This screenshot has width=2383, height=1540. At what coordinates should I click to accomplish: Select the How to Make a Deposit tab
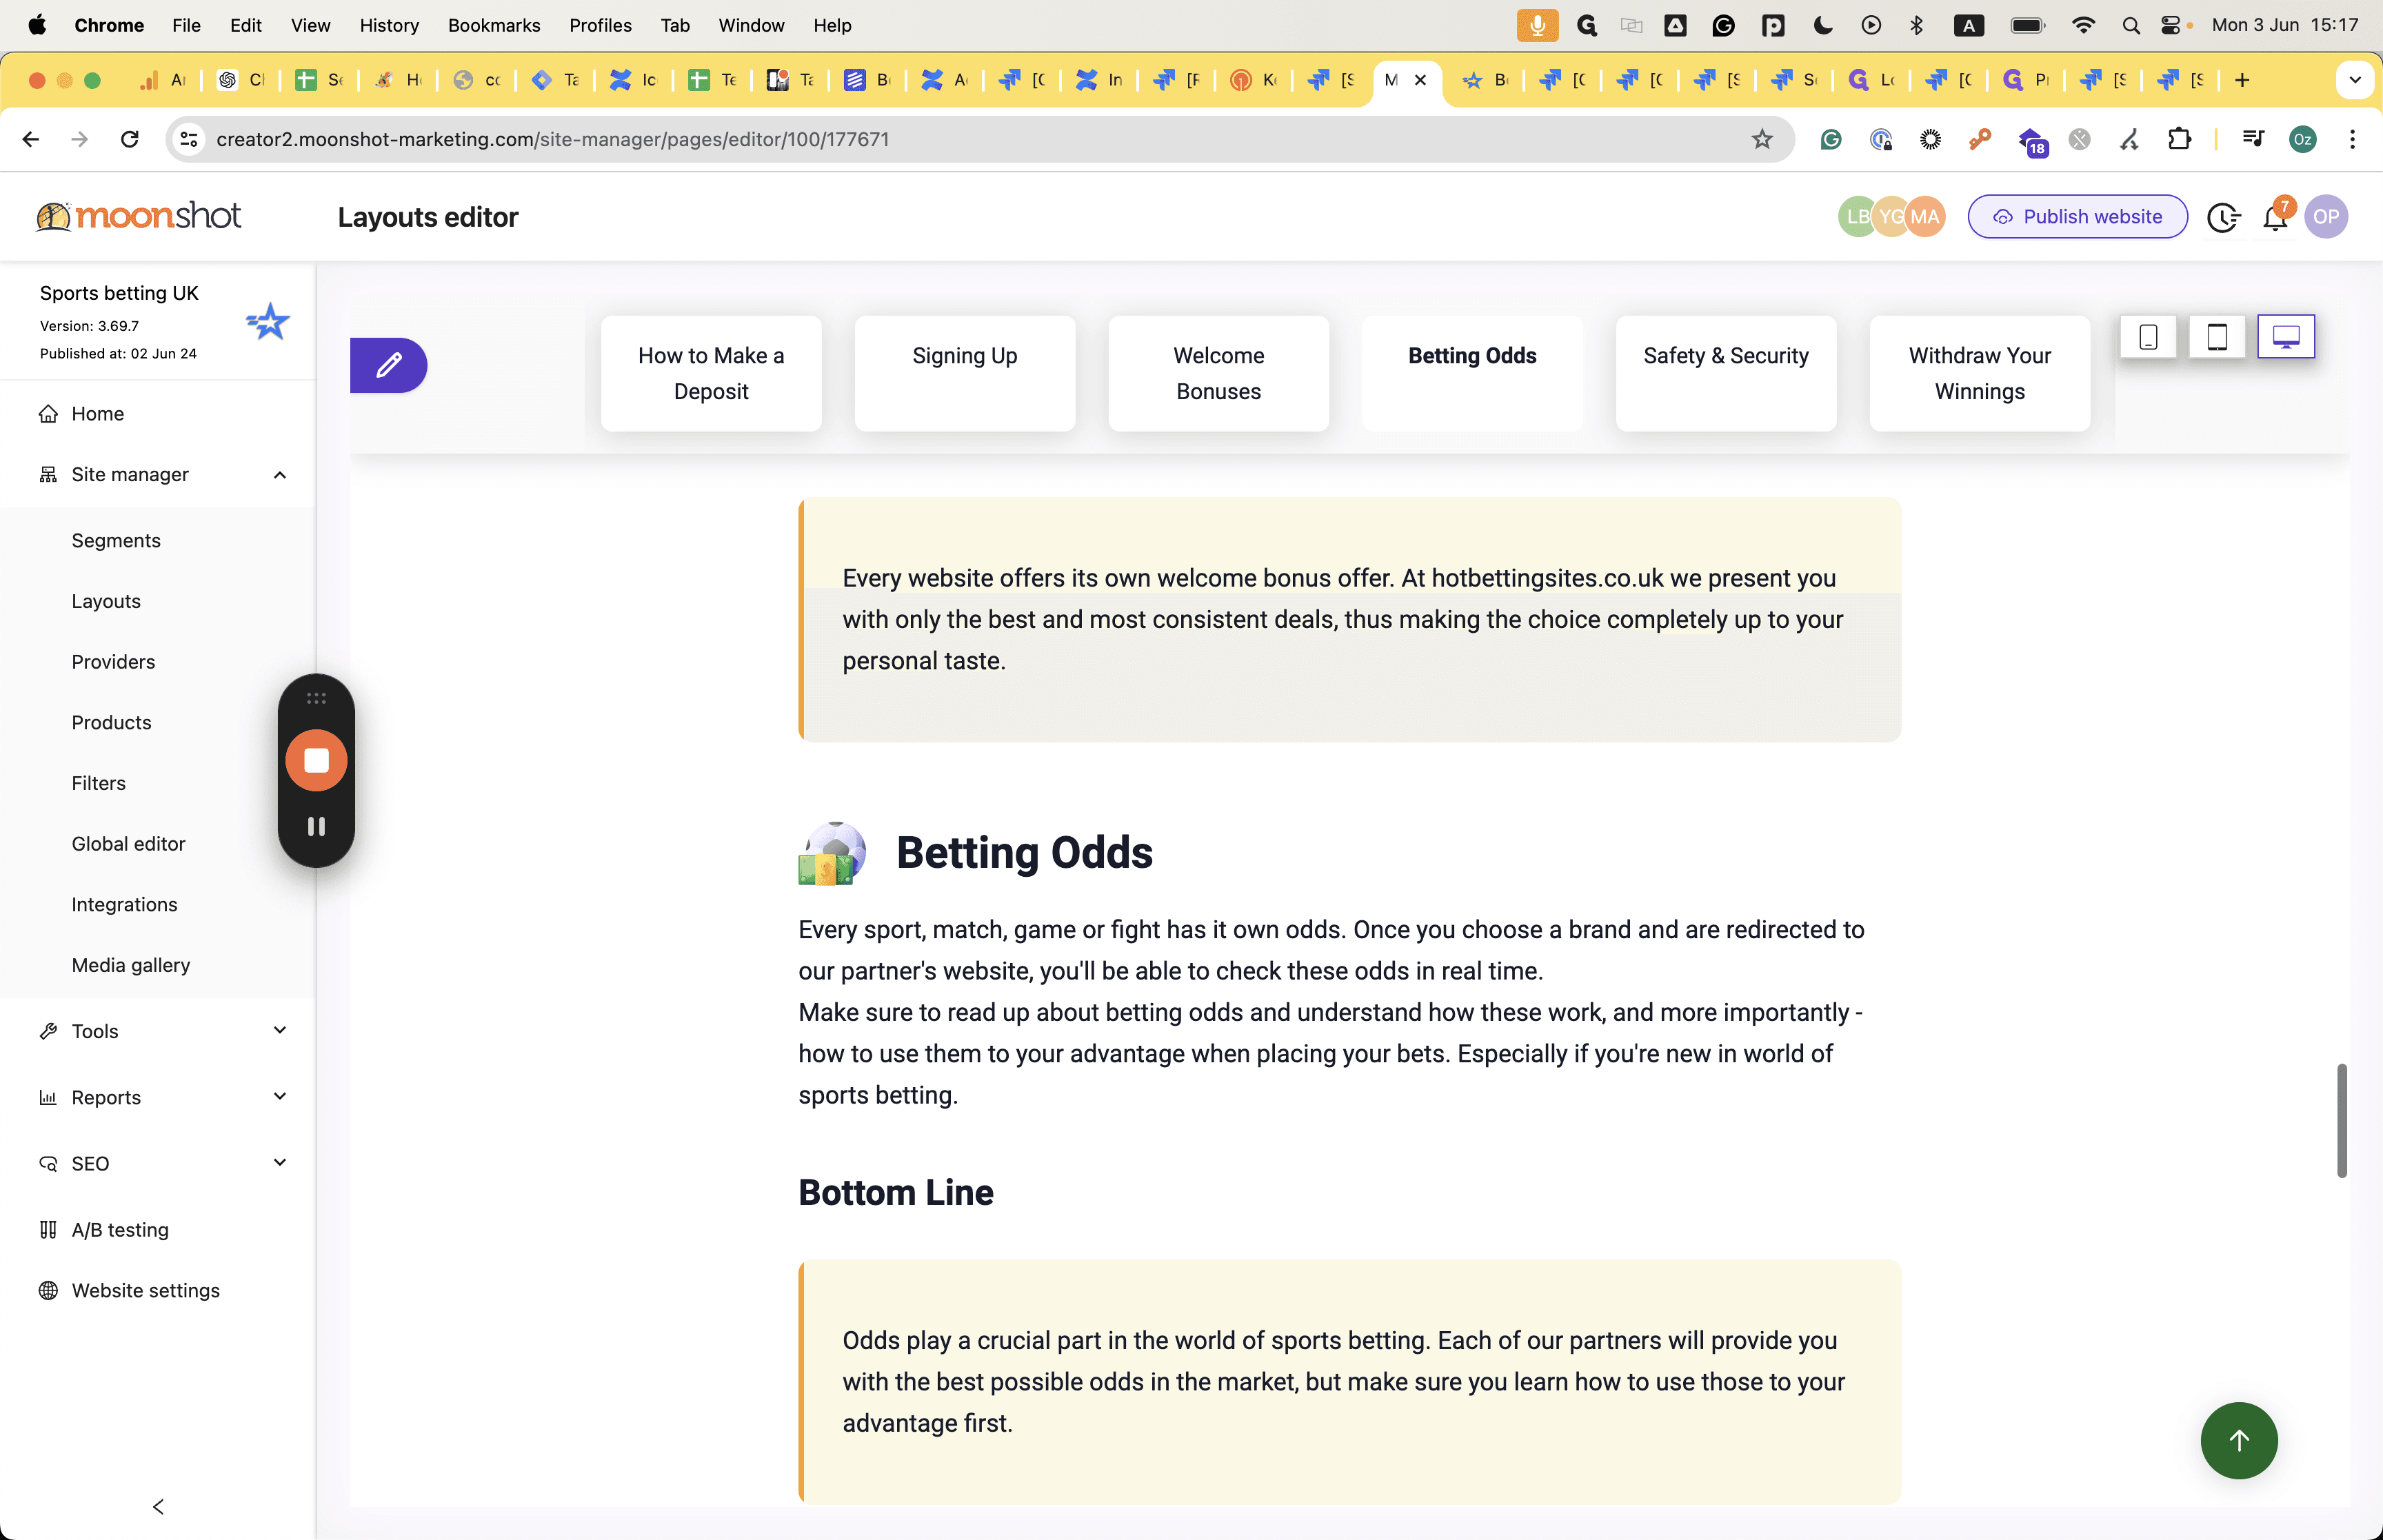tap(711, 374)
